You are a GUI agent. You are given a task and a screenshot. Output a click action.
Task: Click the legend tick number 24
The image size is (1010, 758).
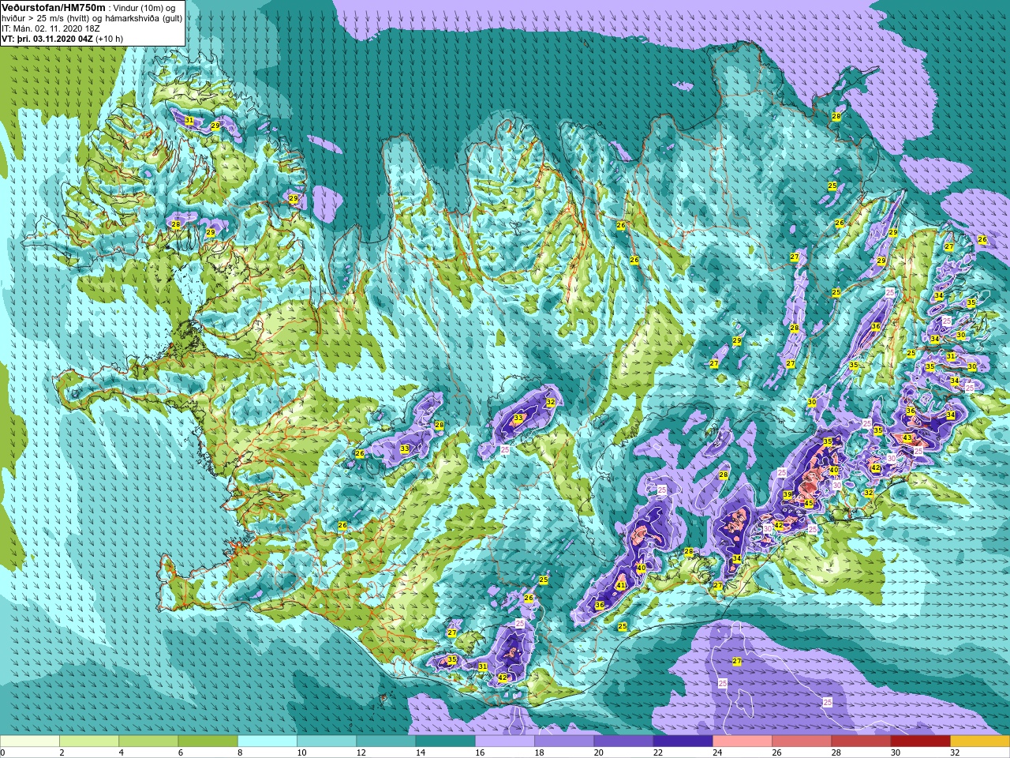(x=716, y=752)
